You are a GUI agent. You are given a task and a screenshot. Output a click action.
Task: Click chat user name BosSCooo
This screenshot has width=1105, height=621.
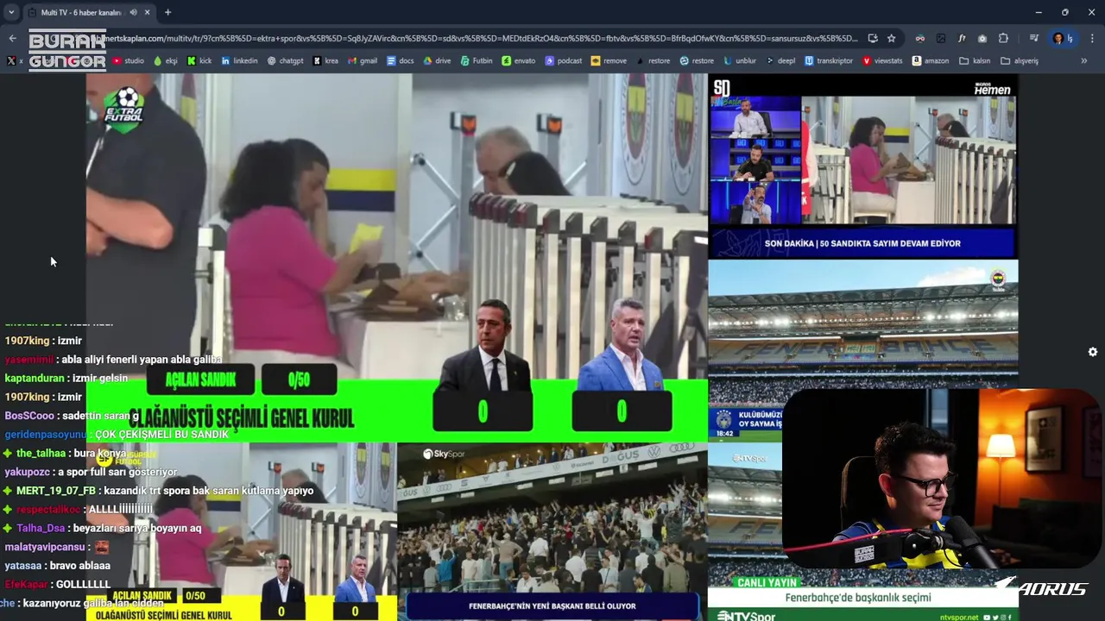point(28,416)
